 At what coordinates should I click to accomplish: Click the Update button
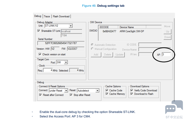point(119,55)
